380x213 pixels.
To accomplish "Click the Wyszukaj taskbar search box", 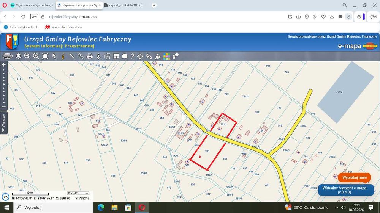I will point(53,207).
